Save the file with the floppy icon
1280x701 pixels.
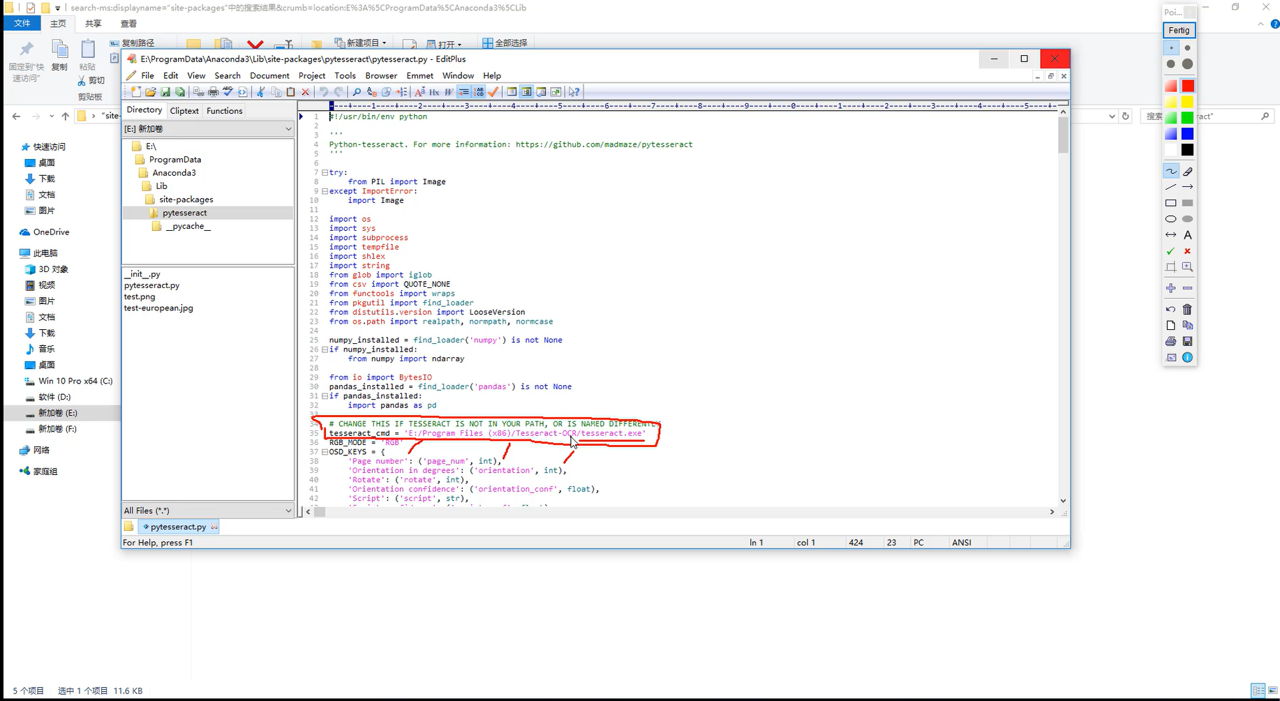click(165, 92)
